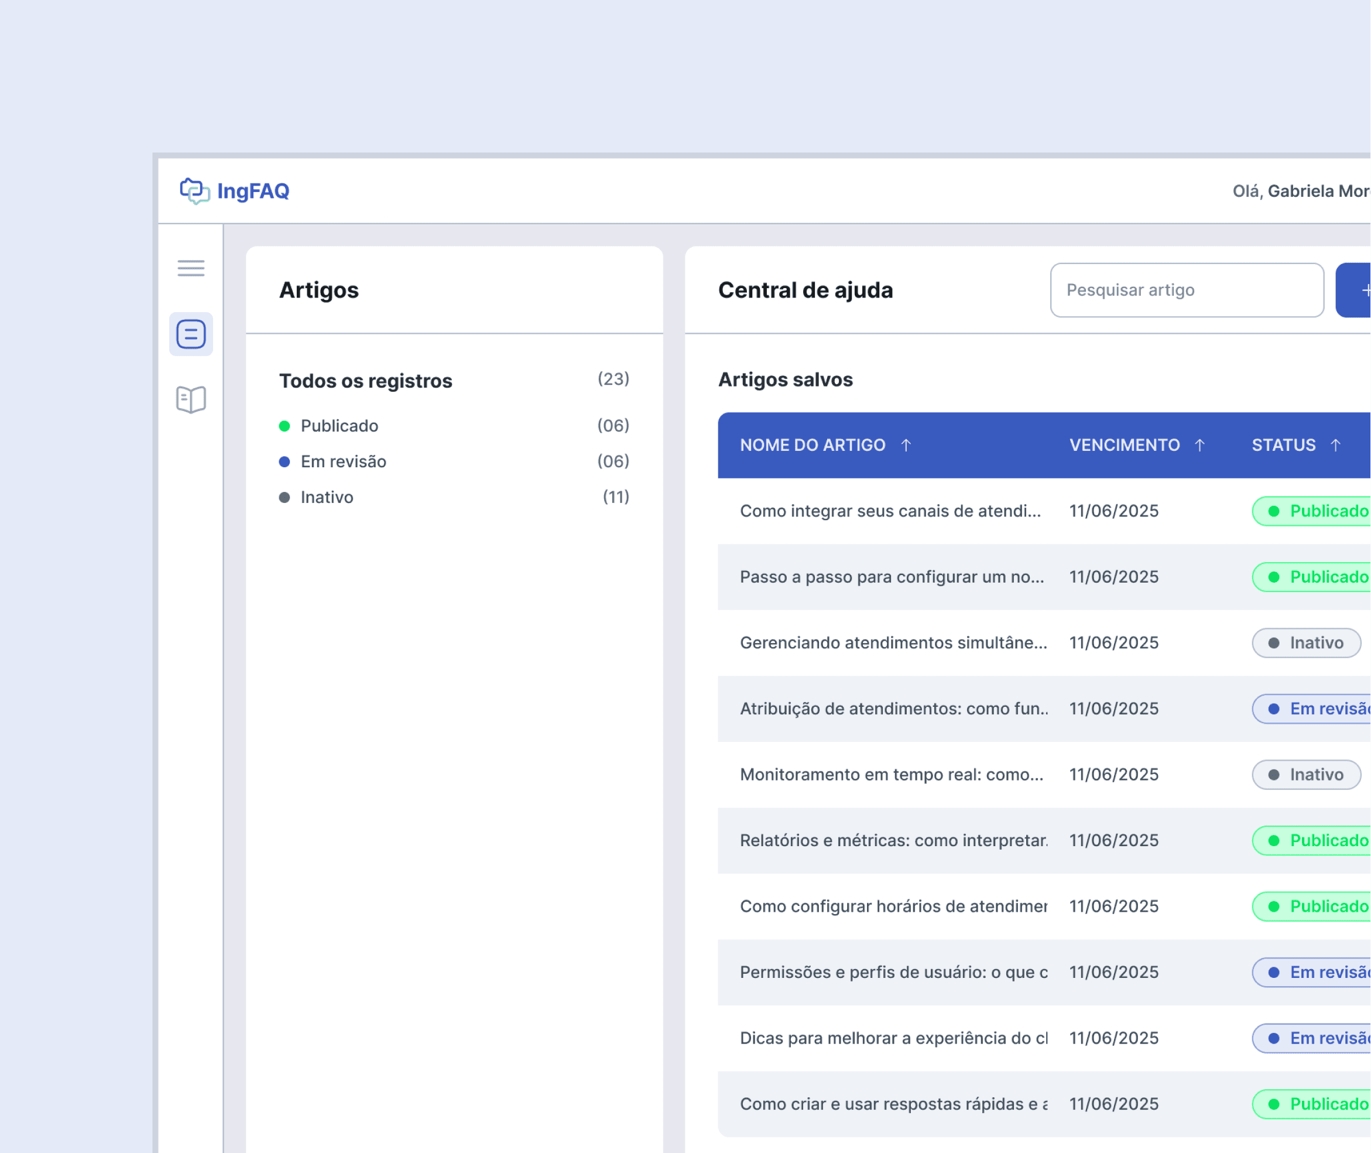Filter by Inativo status
This screenshot has width=1371, height=1153.
click(327, 497)
